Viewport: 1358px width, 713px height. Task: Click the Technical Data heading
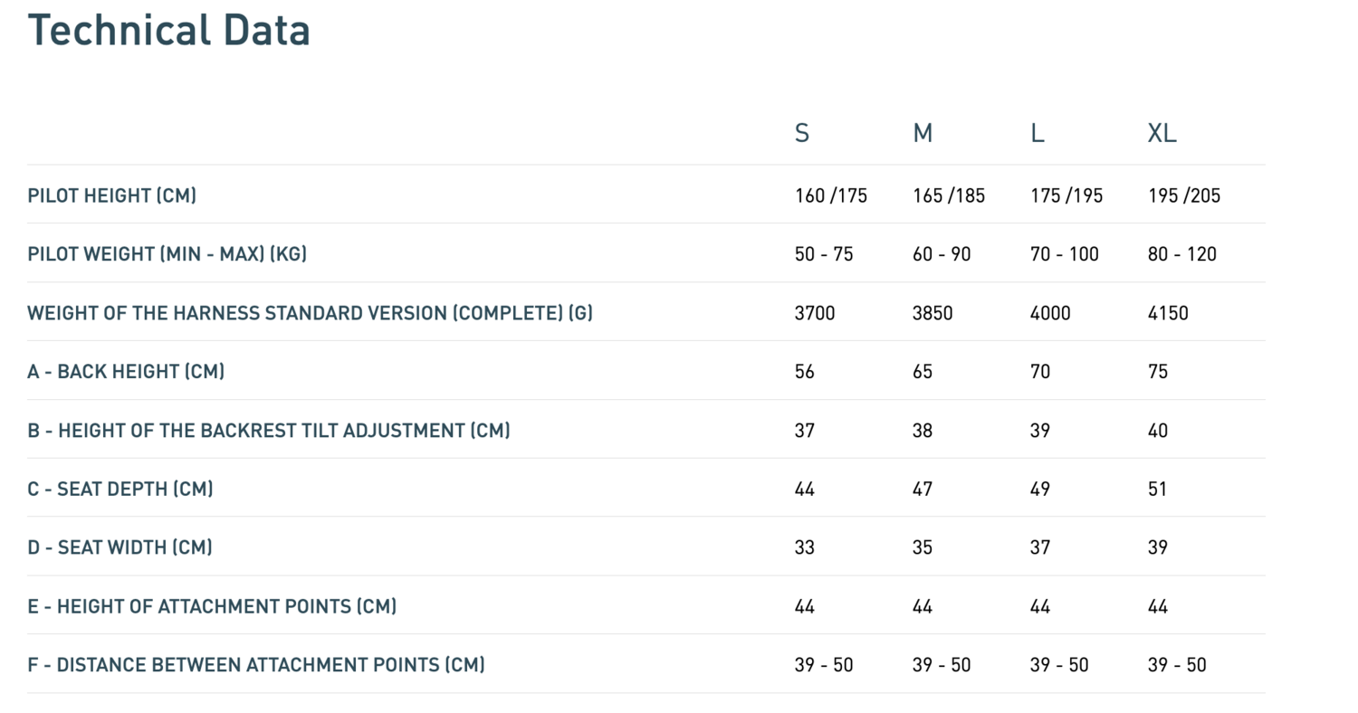point(169,30)
